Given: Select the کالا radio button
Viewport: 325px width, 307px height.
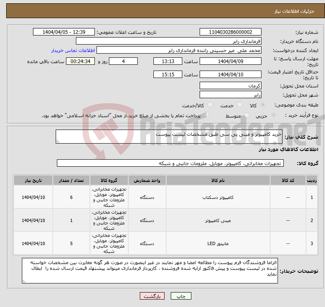Looking at the screenshot, I should (263, 105).
